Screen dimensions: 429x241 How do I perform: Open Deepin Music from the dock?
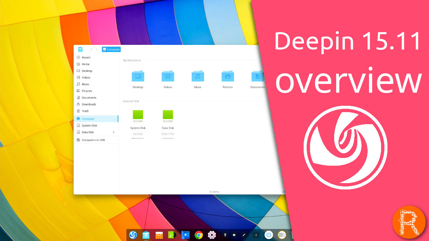[172, 235]
